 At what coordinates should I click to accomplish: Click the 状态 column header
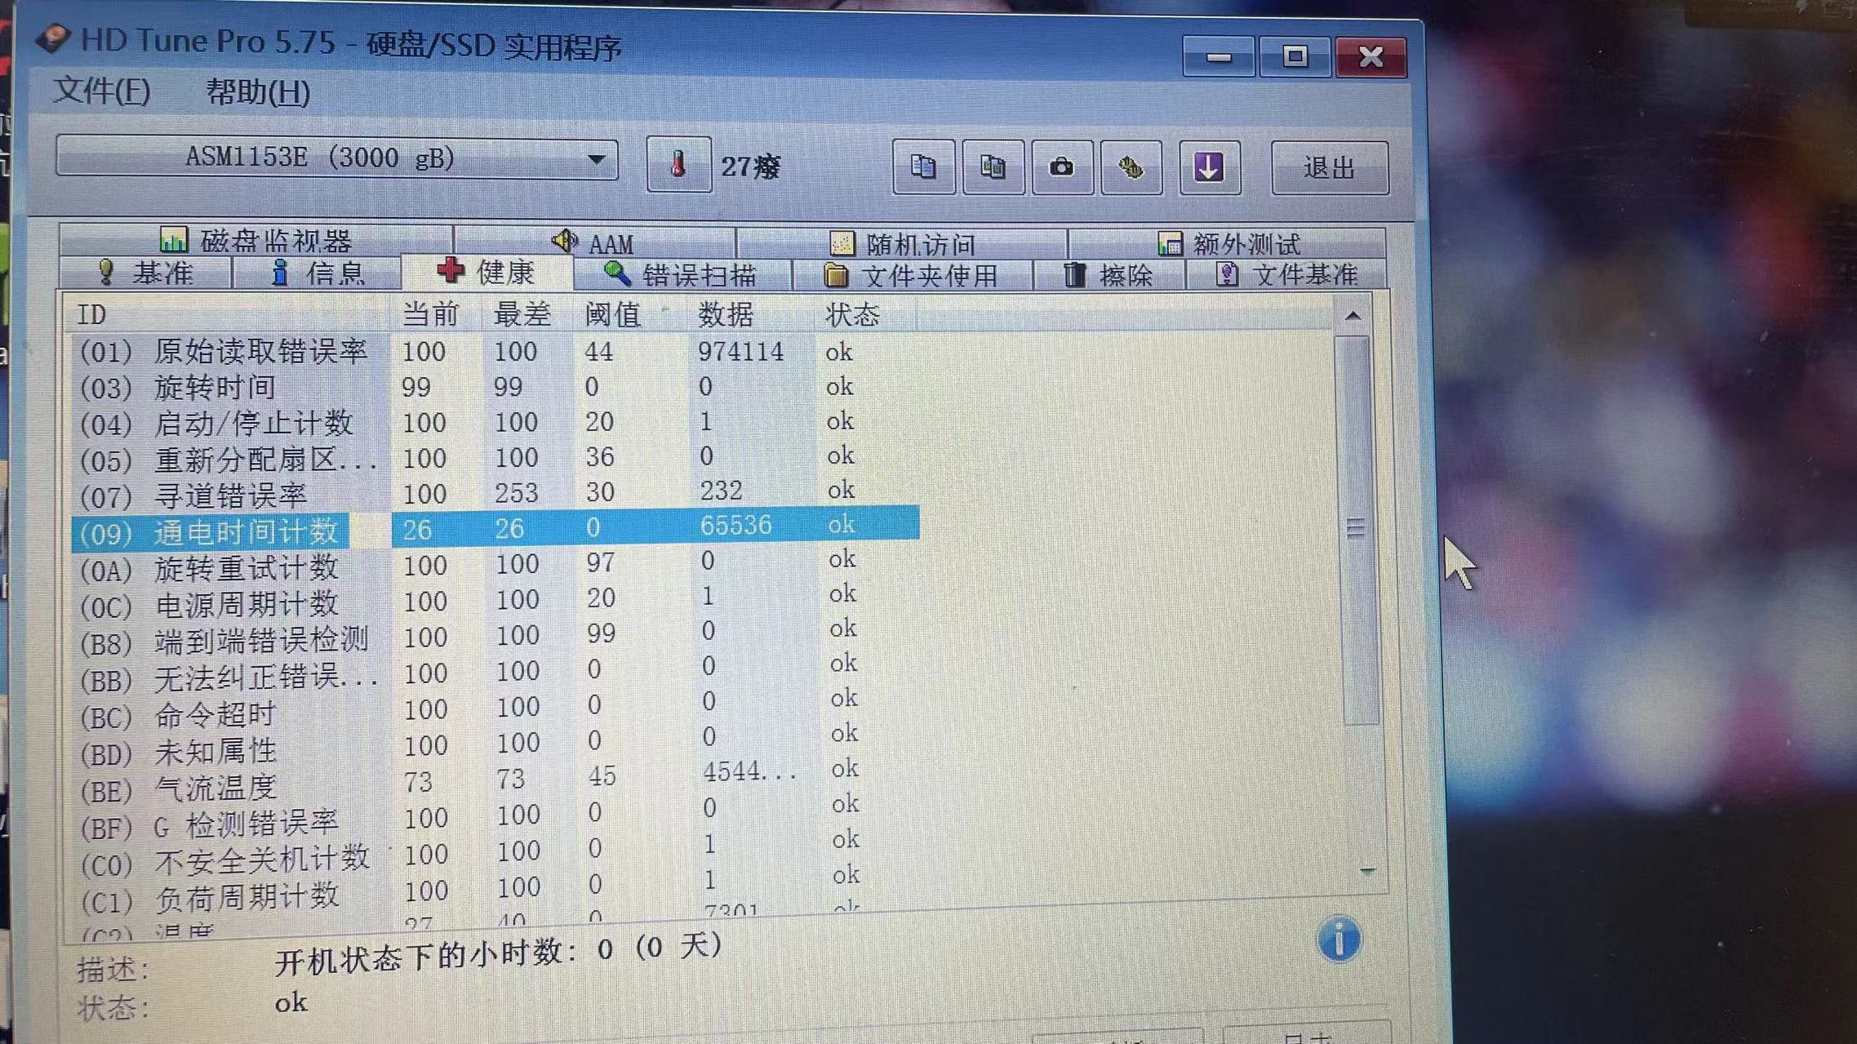[866, 314]
